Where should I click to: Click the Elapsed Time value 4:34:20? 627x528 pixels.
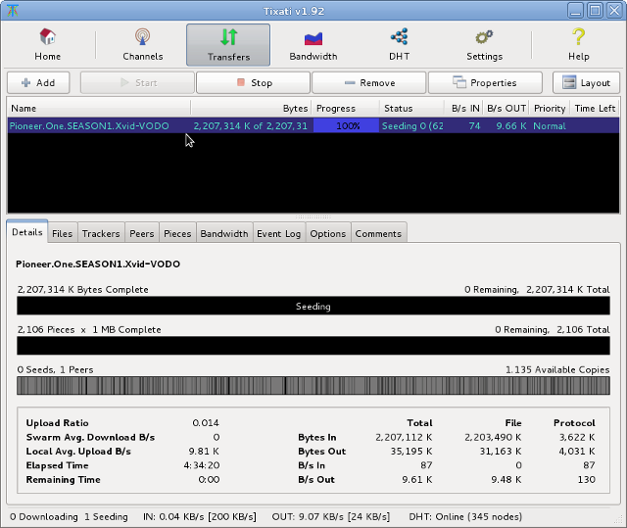click(202, 465)
